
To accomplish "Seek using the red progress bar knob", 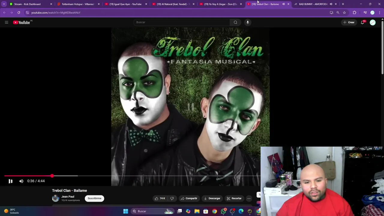I will (x=52, y=176).
